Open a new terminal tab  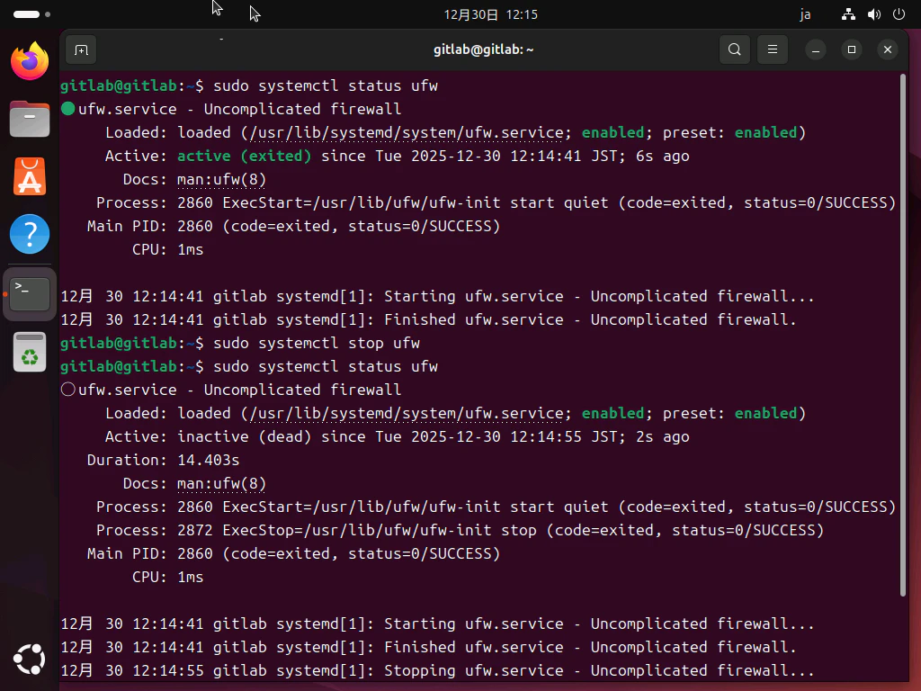pos(80,49)
